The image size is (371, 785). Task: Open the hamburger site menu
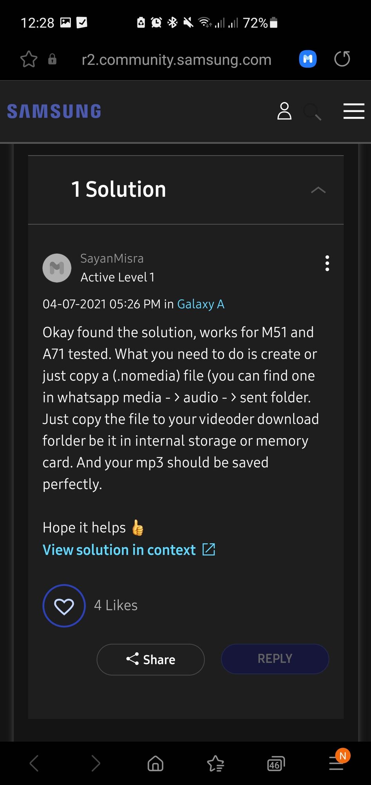[x=354, y=111]
